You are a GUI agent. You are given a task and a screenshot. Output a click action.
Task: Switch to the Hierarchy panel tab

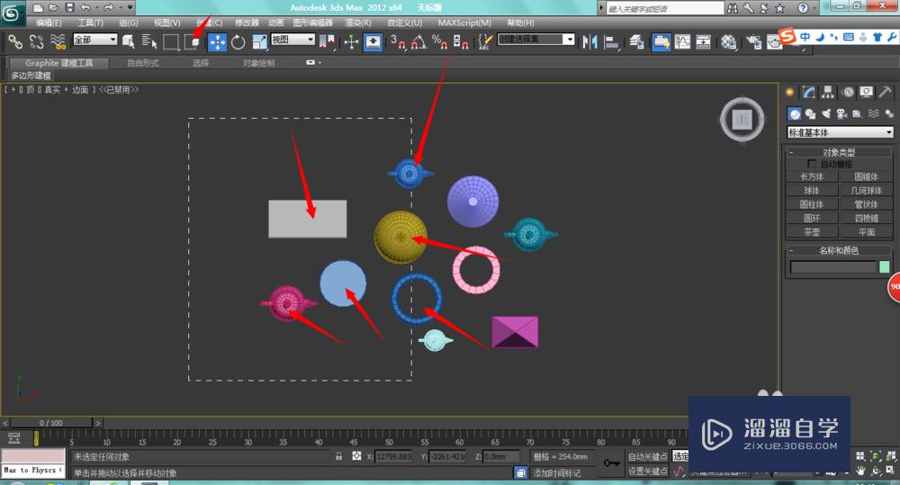(828, 93)
